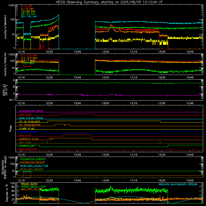Click the second BAD_PACKETS red spike marker
Viewport: 206px width, 206px height.
pos(194,149)
